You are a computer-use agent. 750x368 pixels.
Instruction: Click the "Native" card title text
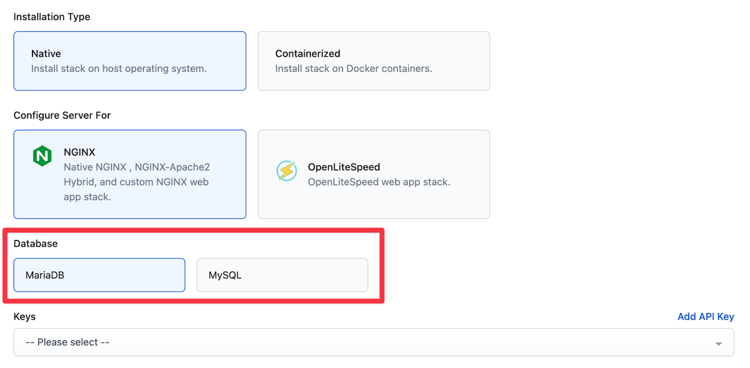click(46, 53)
